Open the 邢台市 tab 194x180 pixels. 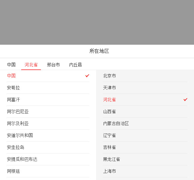pyautogui.click(x=53, y=65)
